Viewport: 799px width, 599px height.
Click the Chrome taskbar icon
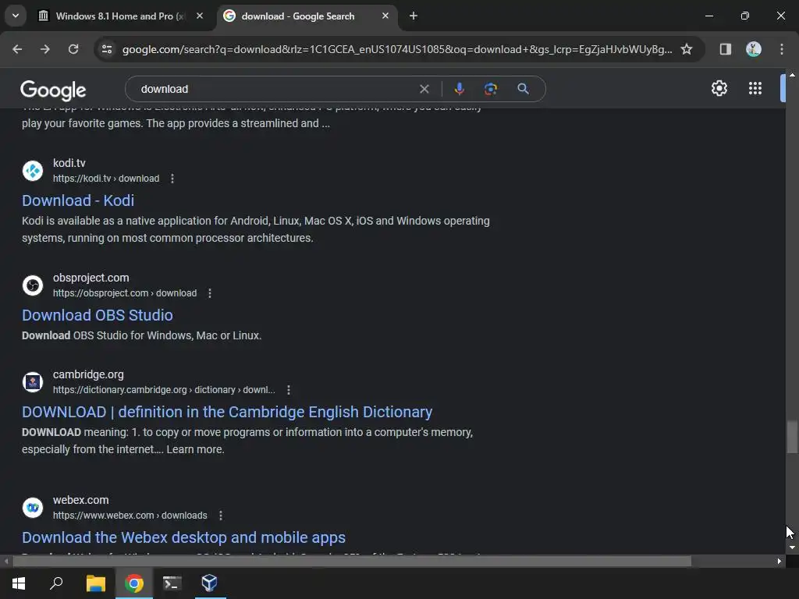click(134, 583)
